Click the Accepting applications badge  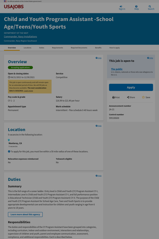tap(20, 67)
